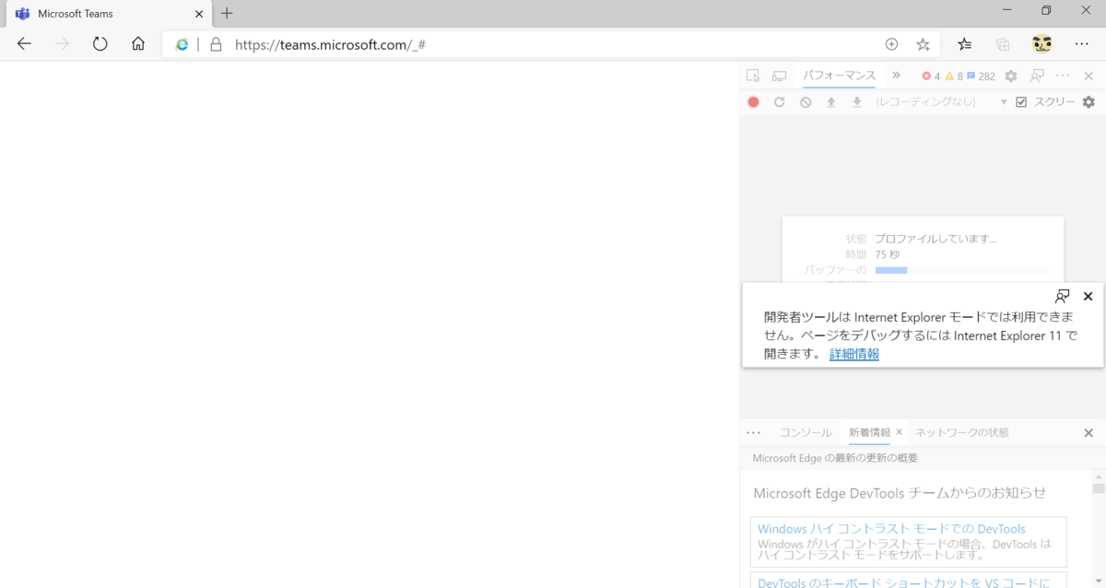
Task: Save the profile with the download arrow
Action: coord(857,102)
